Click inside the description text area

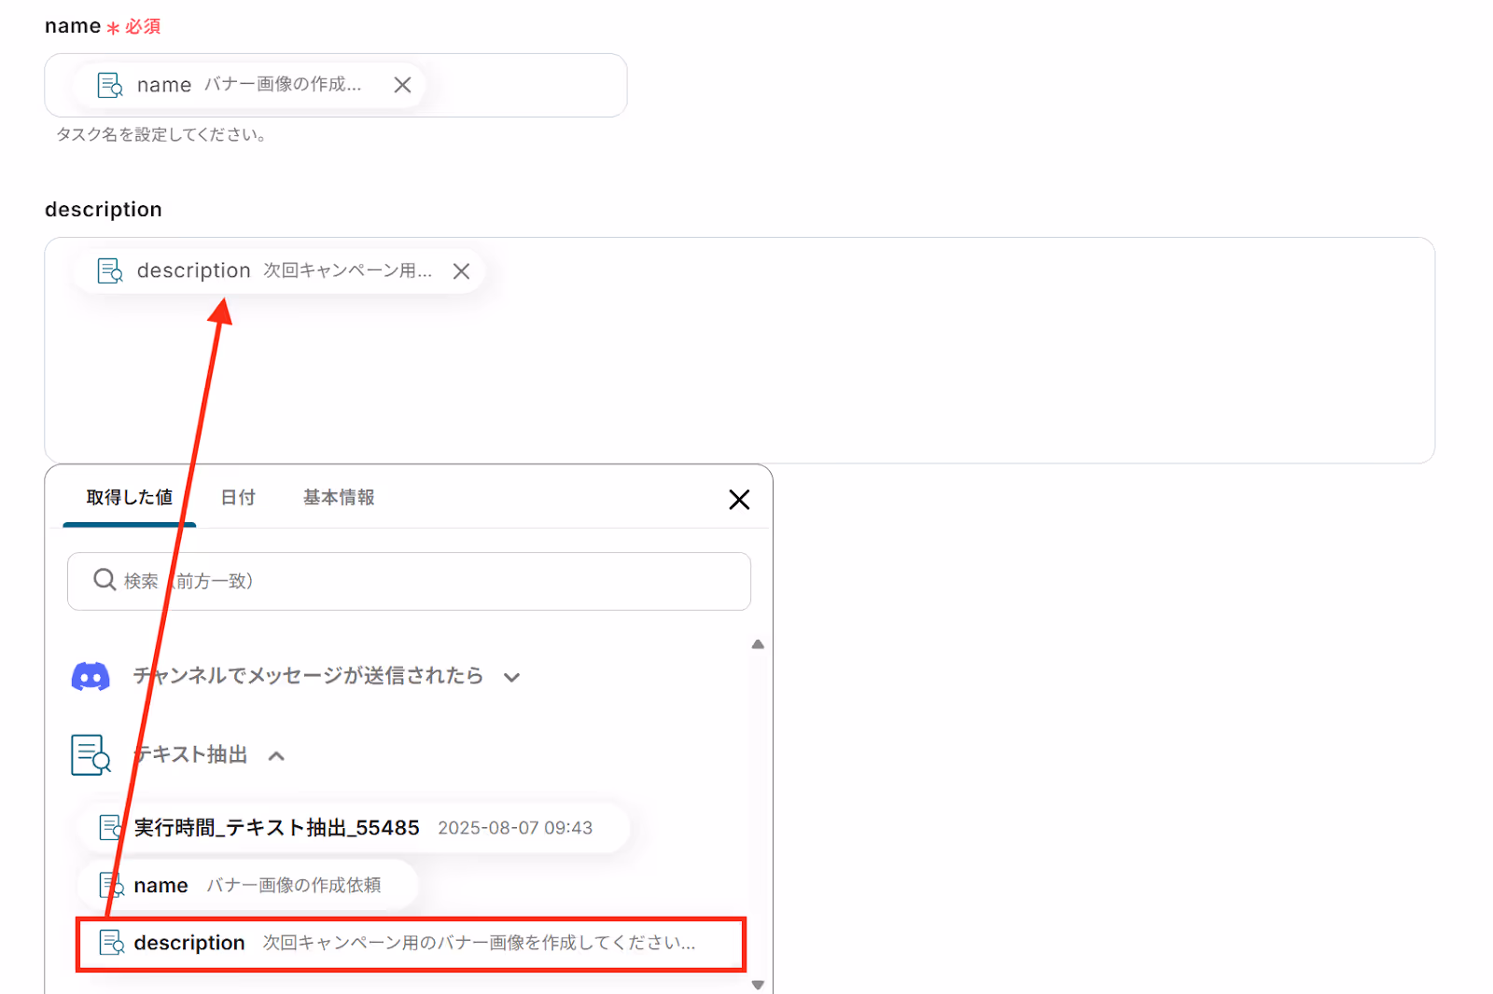[739, 351]
